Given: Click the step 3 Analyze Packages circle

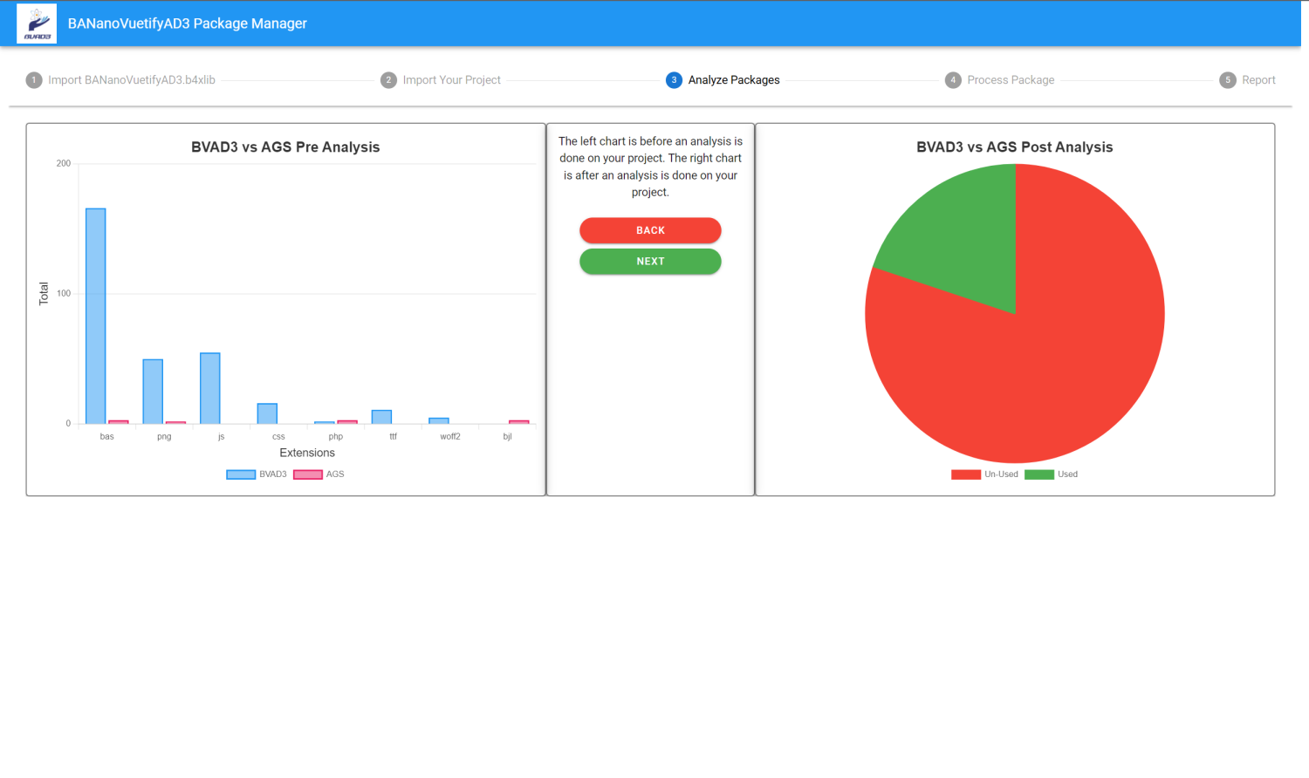Looking at the screenshot, I should tap(674, 80).
